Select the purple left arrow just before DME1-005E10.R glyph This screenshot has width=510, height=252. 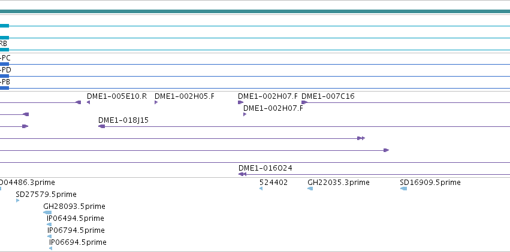tap(78, 102)
